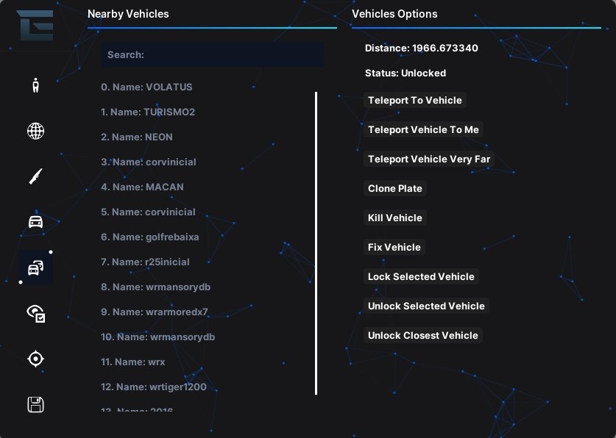Select the crosshair target icon
The width and height of the screenshot is (616, 438).
click(36, 359)
